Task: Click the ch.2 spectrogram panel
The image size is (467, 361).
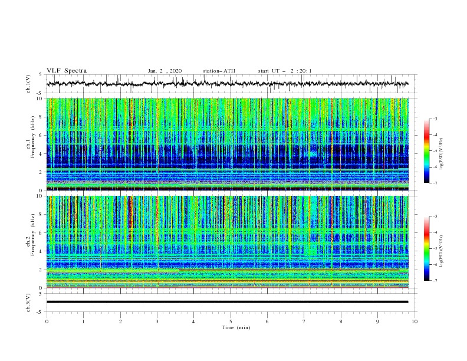Action: (x=228, y=242)
